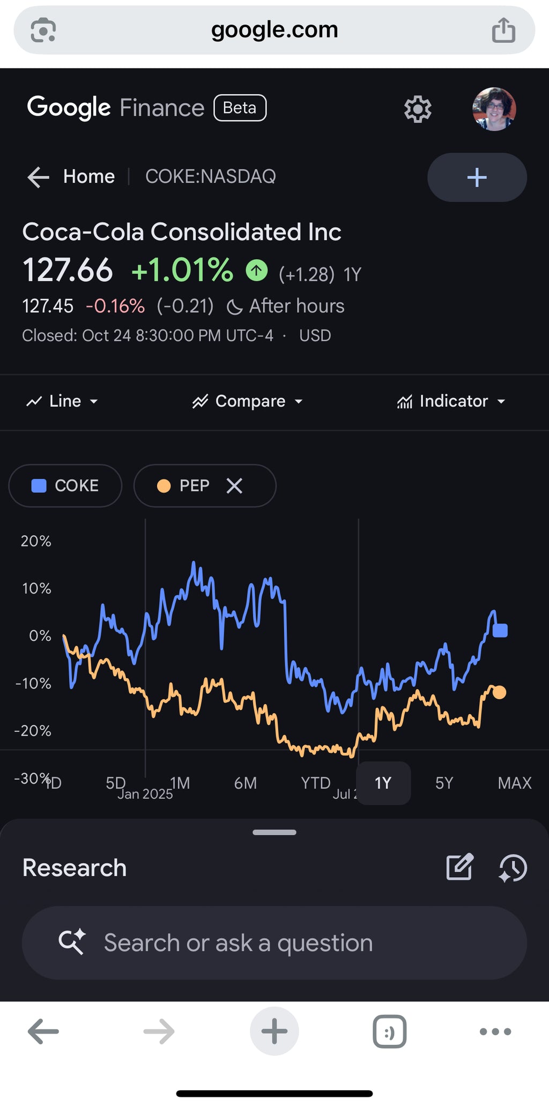
Task: Open the browser tabs switcher icon
Action: click(389, 1031)
